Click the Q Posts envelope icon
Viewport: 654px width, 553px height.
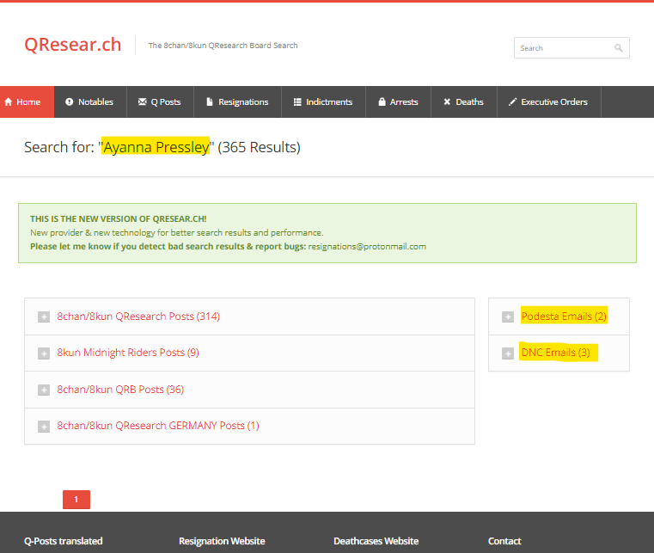(142, 101)
